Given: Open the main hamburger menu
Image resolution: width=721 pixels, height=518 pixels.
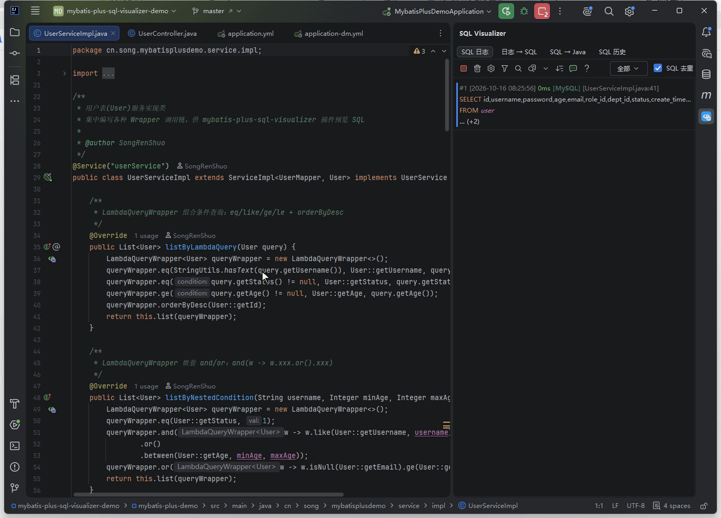Looking at the screenshot, I should 35,11.
